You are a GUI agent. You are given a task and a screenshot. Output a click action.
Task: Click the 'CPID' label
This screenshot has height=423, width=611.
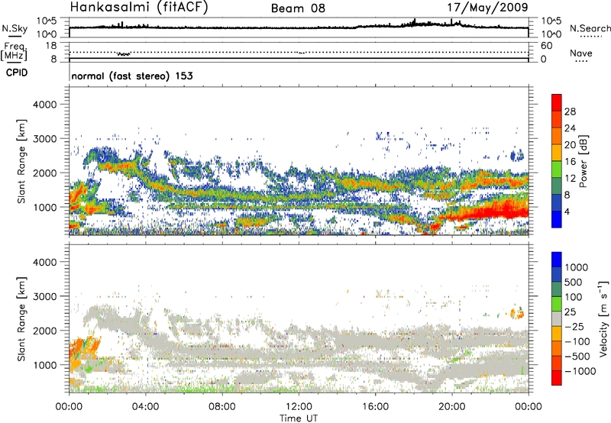pos(17,73)
